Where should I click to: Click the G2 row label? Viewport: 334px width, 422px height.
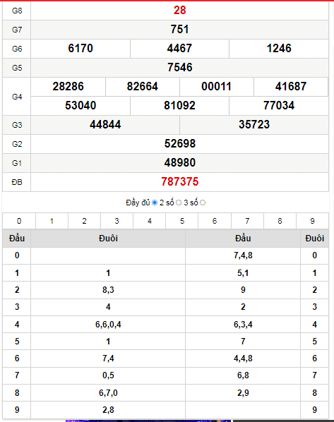[x=17, y=144]
